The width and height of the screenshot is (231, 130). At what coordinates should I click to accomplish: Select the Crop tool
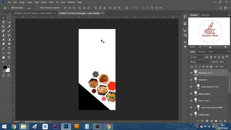(3, 26)
